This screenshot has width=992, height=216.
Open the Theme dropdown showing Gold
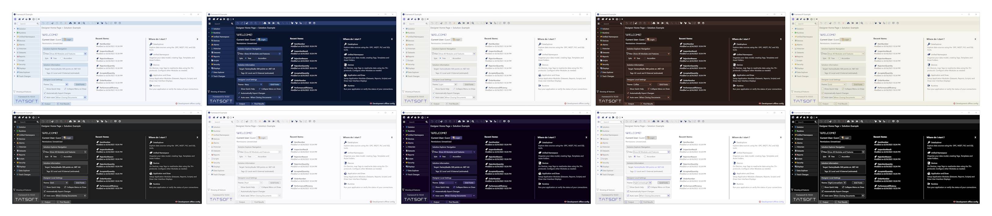click(x=836, y=84)
